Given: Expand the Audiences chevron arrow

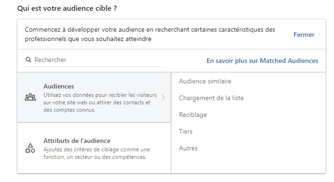Looking at the screenshot, I should (x=163, y=97).
